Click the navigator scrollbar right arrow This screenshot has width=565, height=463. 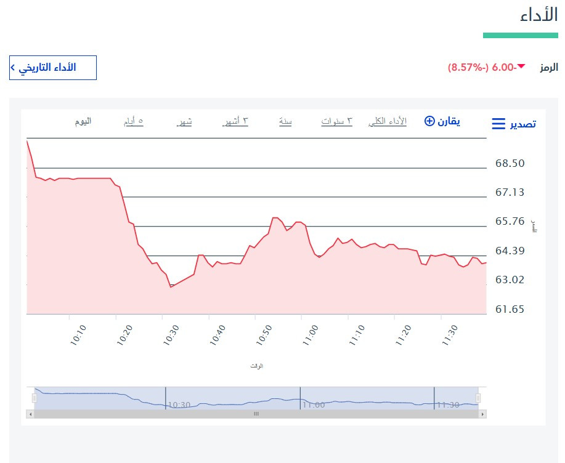pos(482,414)
